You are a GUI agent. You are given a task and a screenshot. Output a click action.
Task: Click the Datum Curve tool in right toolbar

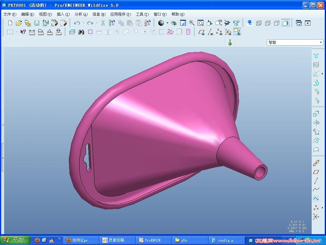316,189
